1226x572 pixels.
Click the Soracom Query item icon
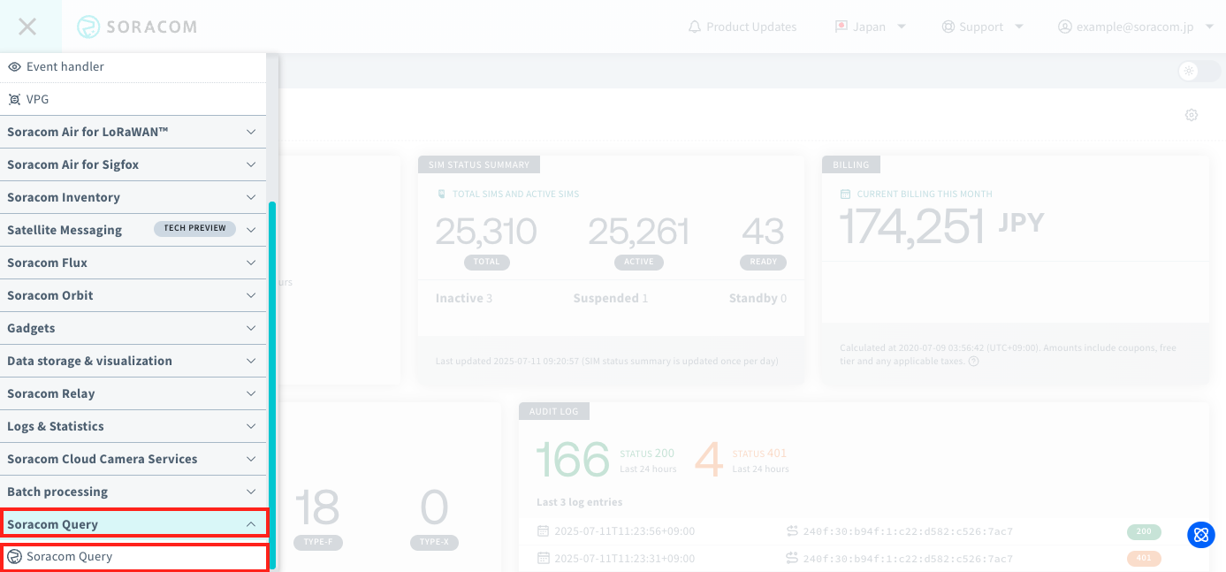pyautogui.click(x=14, y=557)
